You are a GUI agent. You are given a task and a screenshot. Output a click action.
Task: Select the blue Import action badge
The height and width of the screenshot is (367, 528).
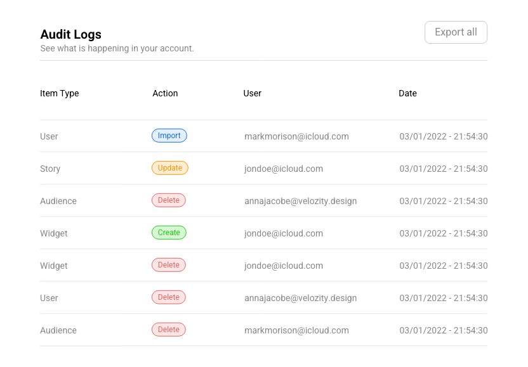[169, 136]
